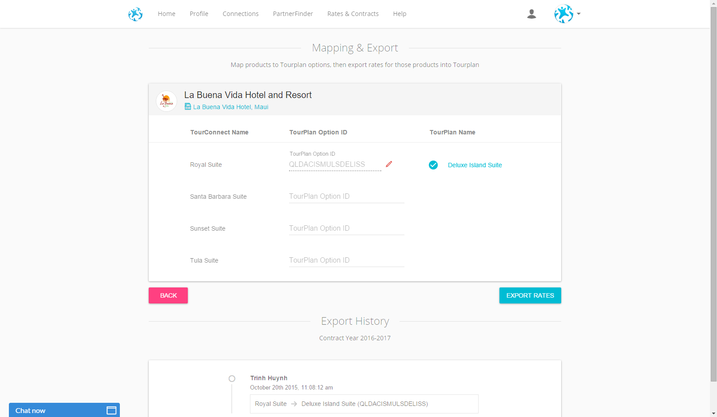This screenshot has height=417, width=717.
Task: Click the Royal Suite row name
Action: pyautogui.click(x=206, y=165)
